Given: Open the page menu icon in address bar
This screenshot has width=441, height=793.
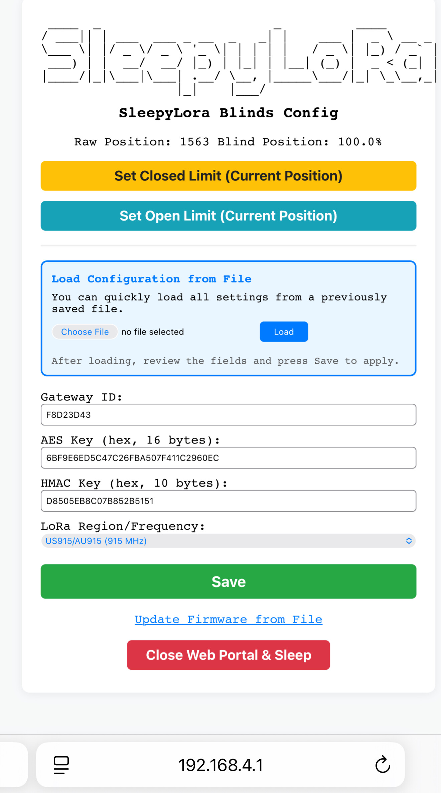Looking at the screenshot, I should coord(61,765).
